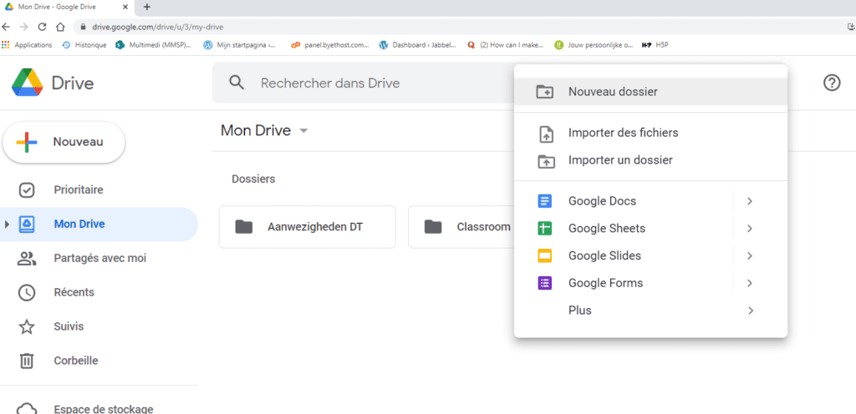Viewport: 856px width, 414px height.
Task: Expand the Google Sheets submenu chevron
Action: pos(750,229)
